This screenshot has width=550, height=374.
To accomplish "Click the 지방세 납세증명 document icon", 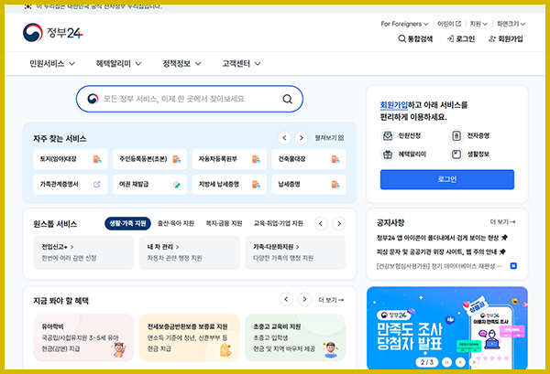I will (256, 185).
